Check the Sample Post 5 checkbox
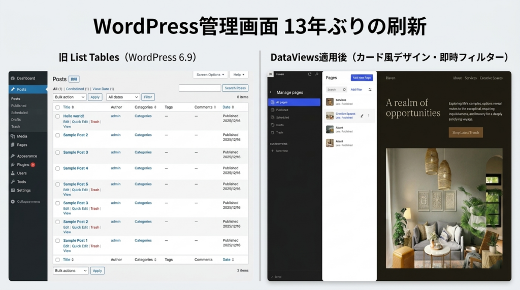Screen dimensions: 520x290 pyautogui.click(x=57, y=185)
